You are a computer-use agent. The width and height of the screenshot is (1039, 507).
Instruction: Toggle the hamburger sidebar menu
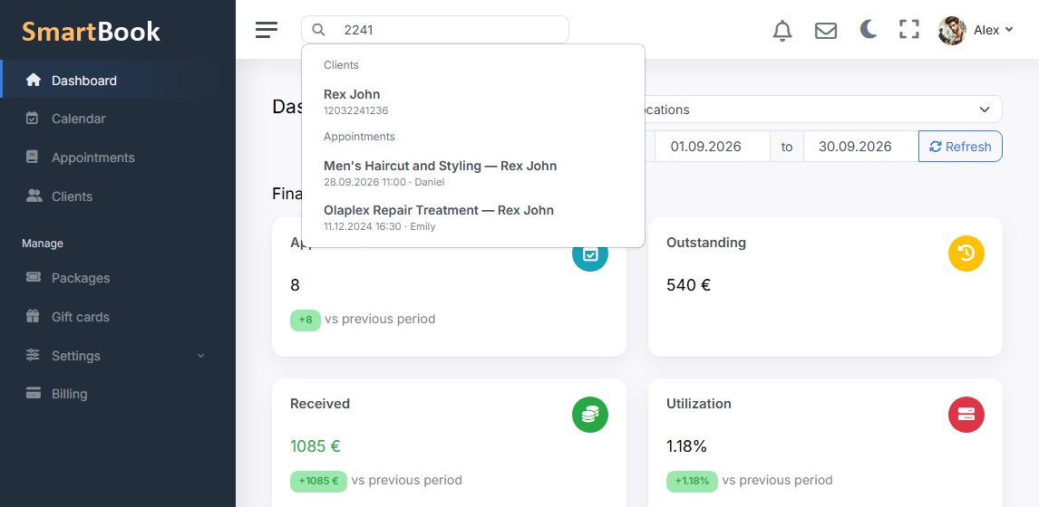click(267, 30)
